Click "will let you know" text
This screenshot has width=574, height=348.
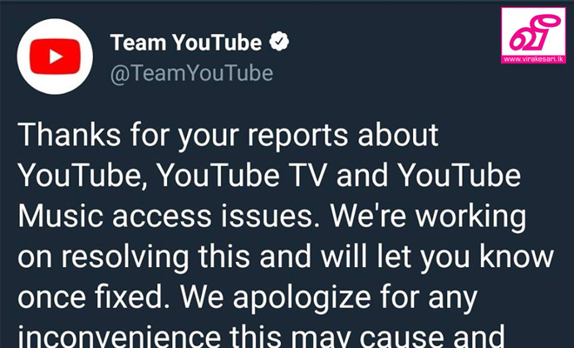pos(437,258)
